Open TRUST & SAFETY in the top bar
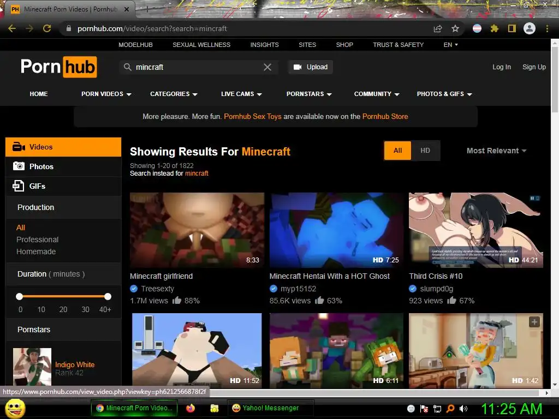 pyautogui.click(x=398, y=45)
